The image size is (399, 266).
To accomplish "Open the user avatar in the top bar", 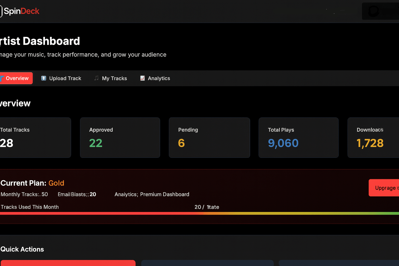I will [373, 11].
